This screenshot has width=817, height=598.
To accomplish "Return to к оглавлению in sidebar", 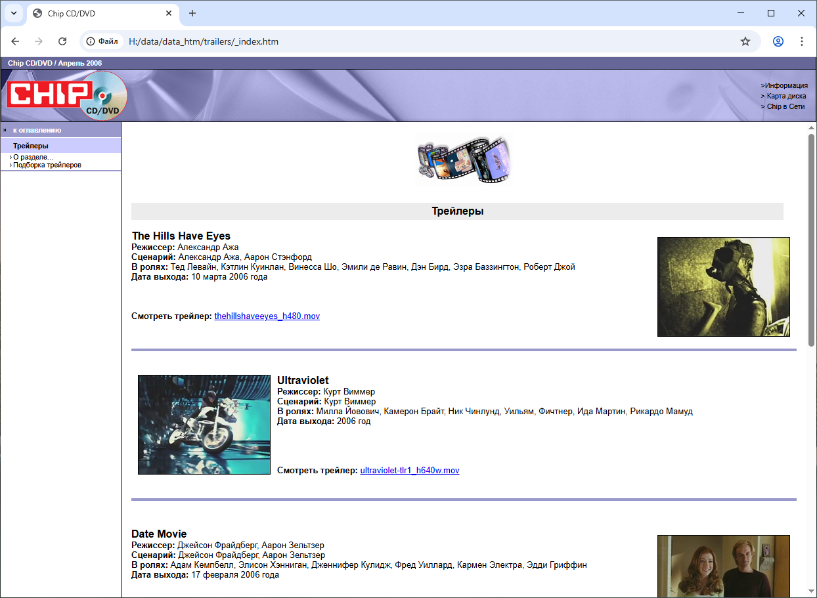I will tap(37, 130).
